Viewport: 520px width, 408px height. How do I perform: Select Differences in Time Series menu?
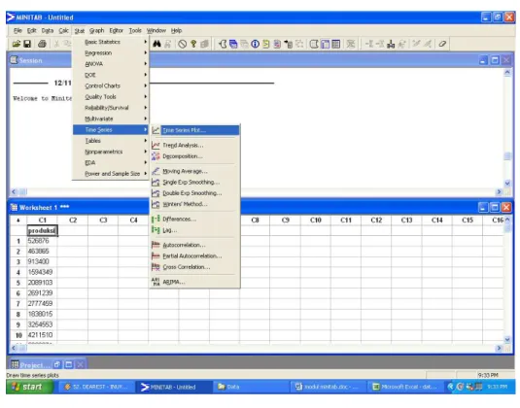tap(195, 219)
